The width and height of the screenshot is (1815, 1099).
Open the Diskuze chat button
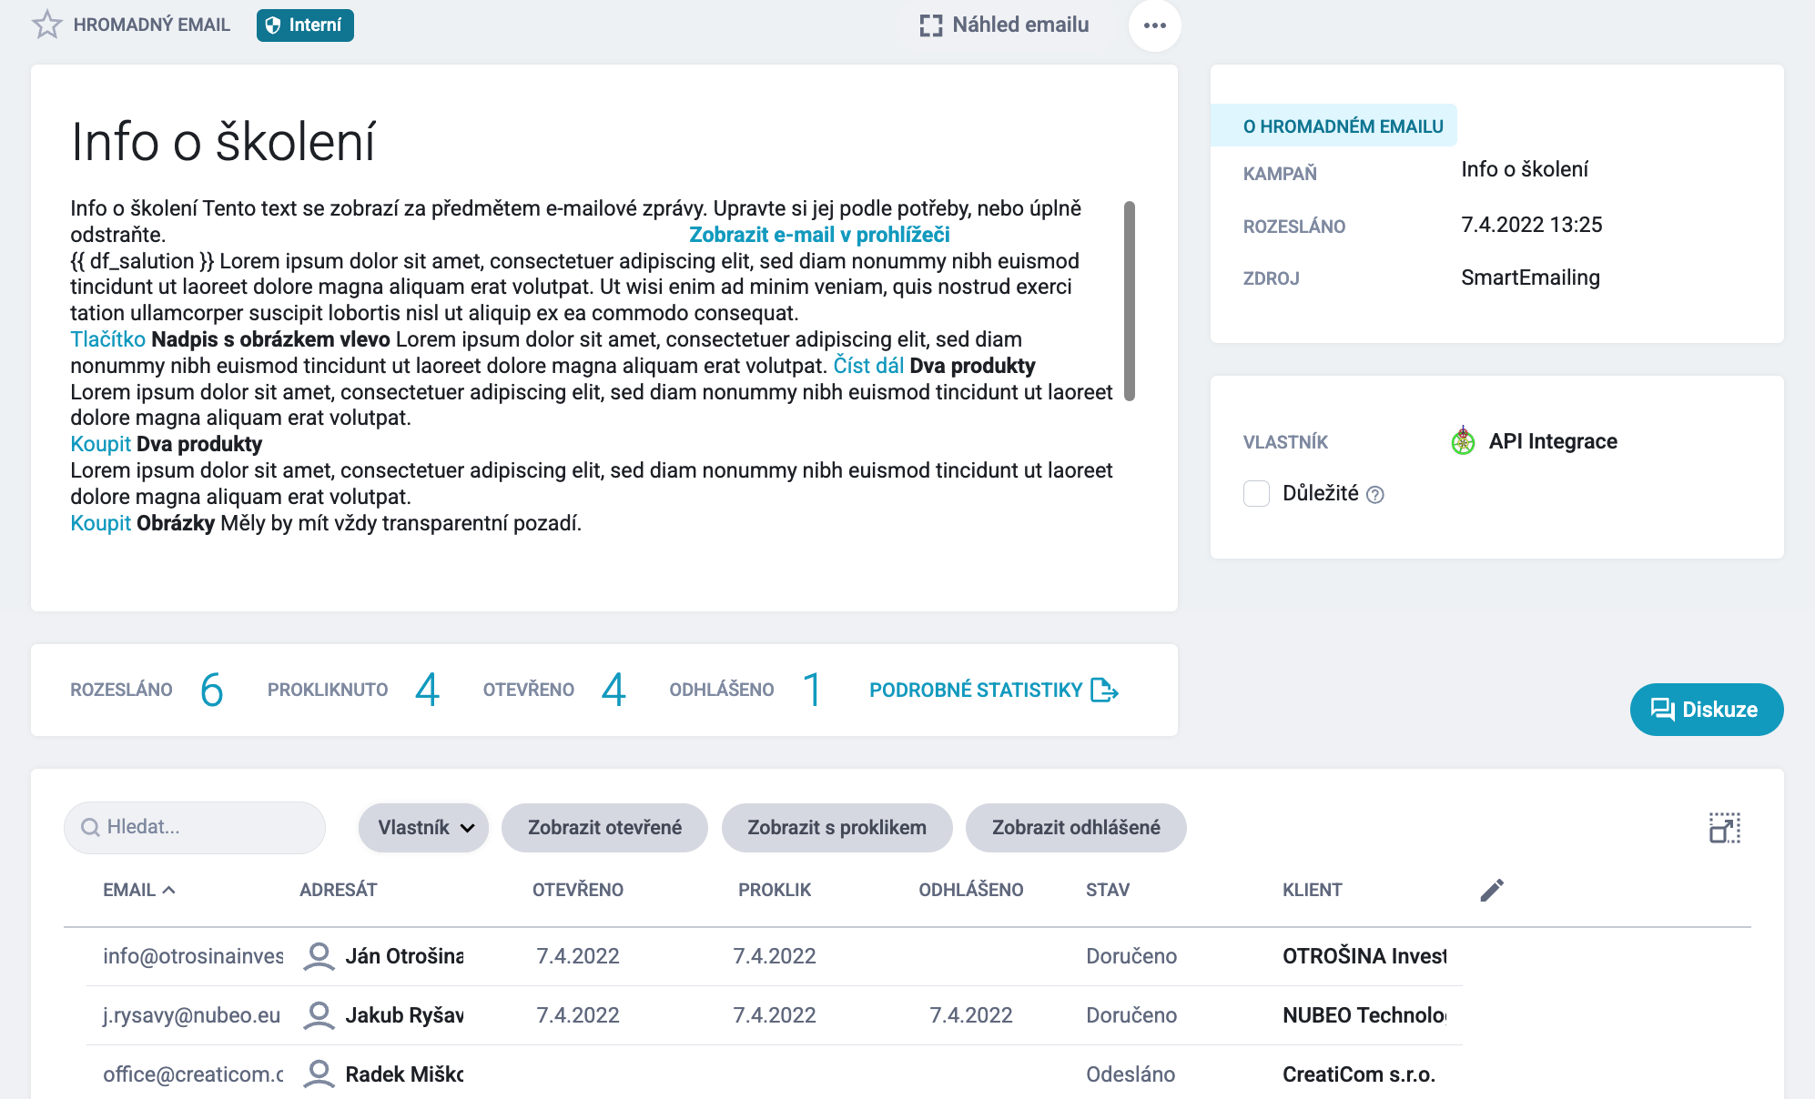point(1706,710)
